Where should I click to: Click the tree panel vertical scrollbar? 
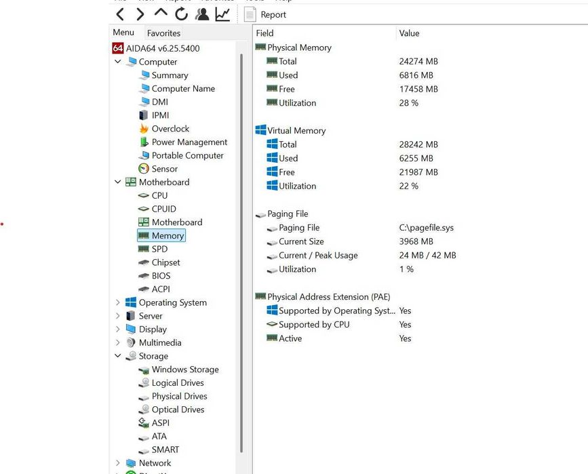[x=241, y=253]
